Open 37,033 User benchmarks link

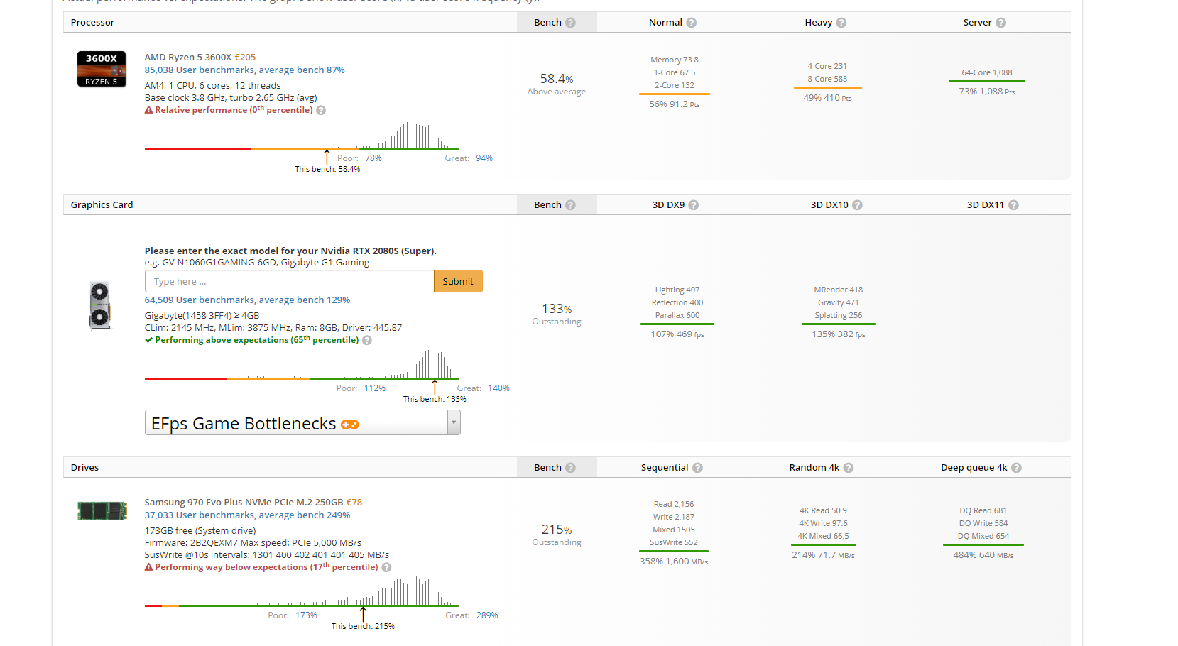pyautogui.click(x=248, y=515)
